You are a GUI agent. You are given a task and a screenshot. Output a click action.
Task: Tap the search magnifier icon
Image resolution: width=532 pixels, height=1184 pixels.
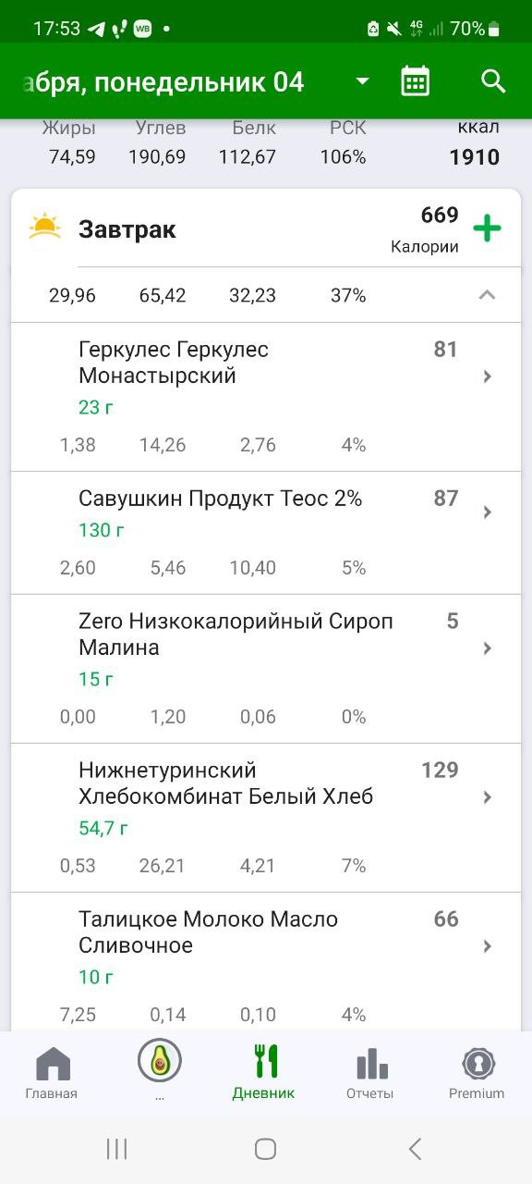494,81
